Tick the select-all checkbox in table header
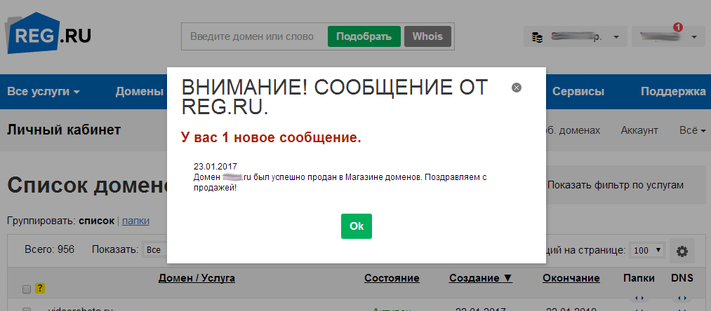This screenshot has width=711, height=311. [26, 289]
